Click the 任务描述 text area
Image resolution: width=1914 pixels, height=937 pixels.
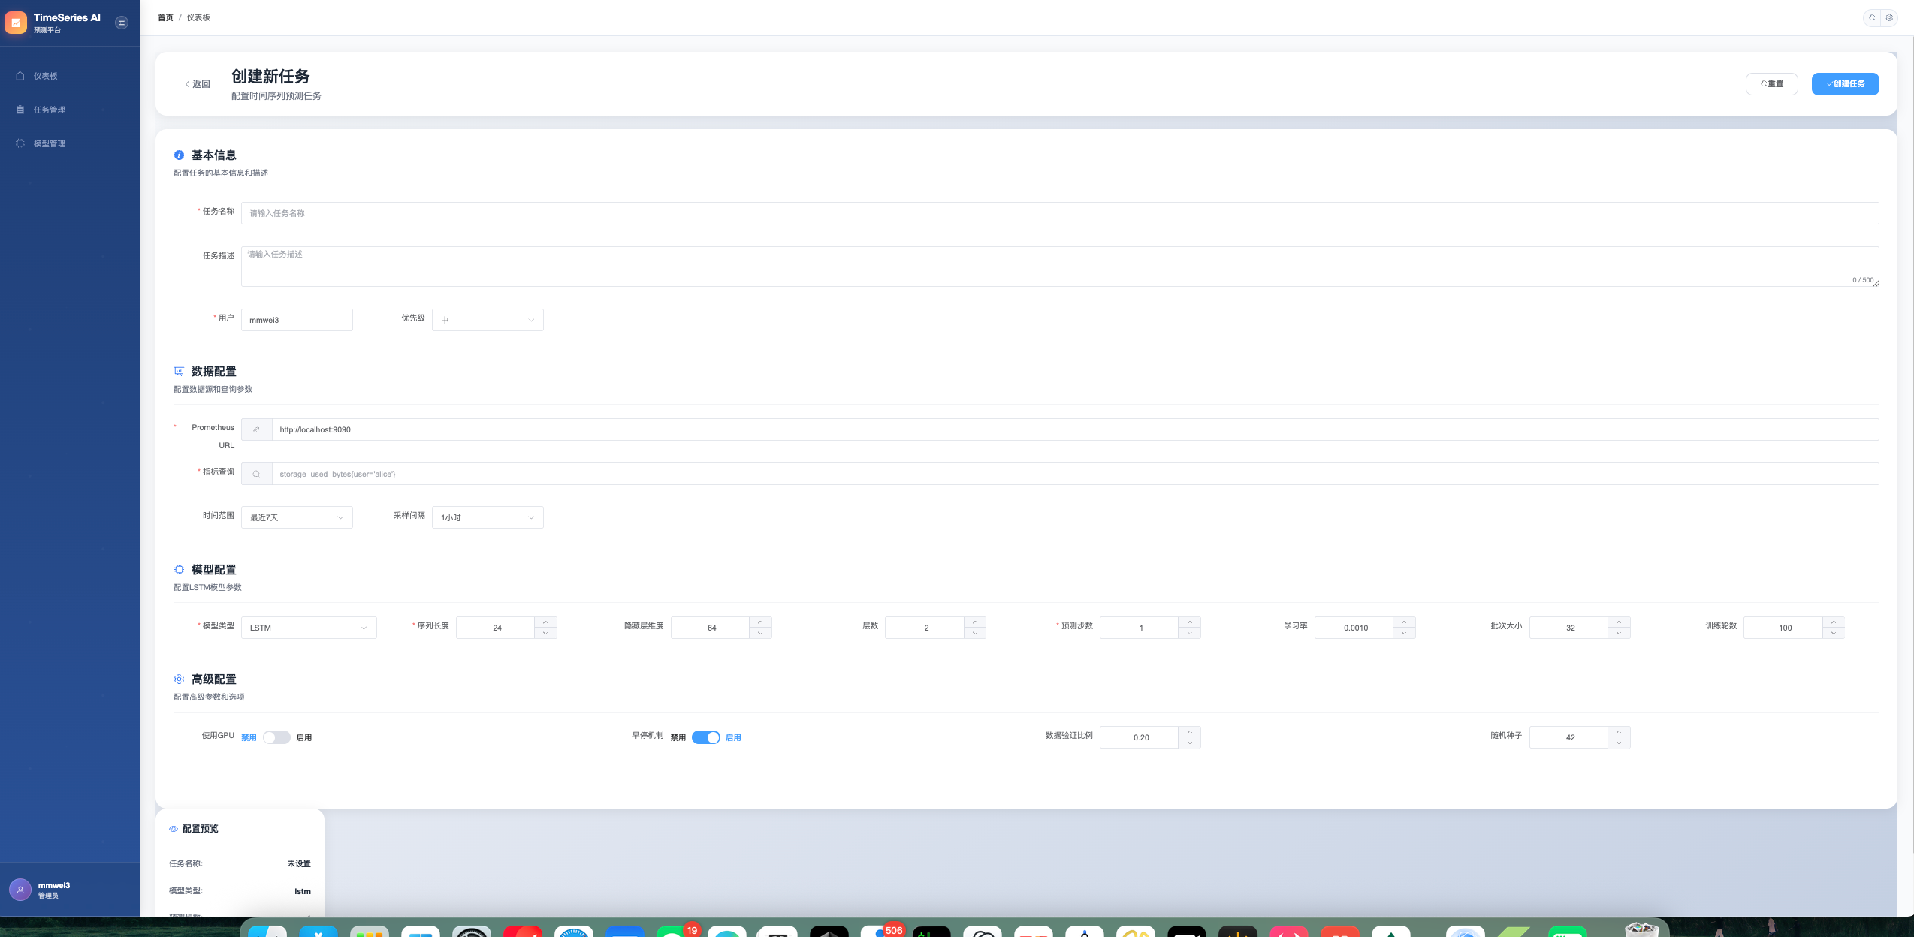tap(1060, 267)
